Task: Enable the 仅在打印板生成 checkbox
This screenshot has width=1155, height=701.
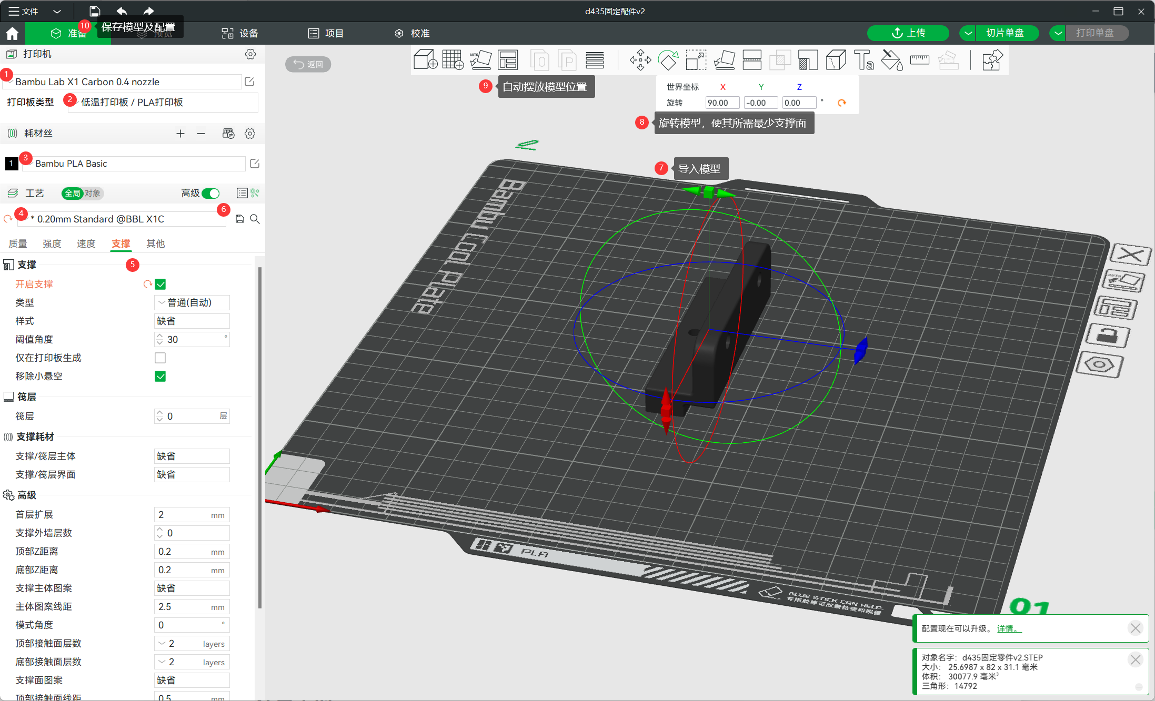Action: click(x=160, y=358)
